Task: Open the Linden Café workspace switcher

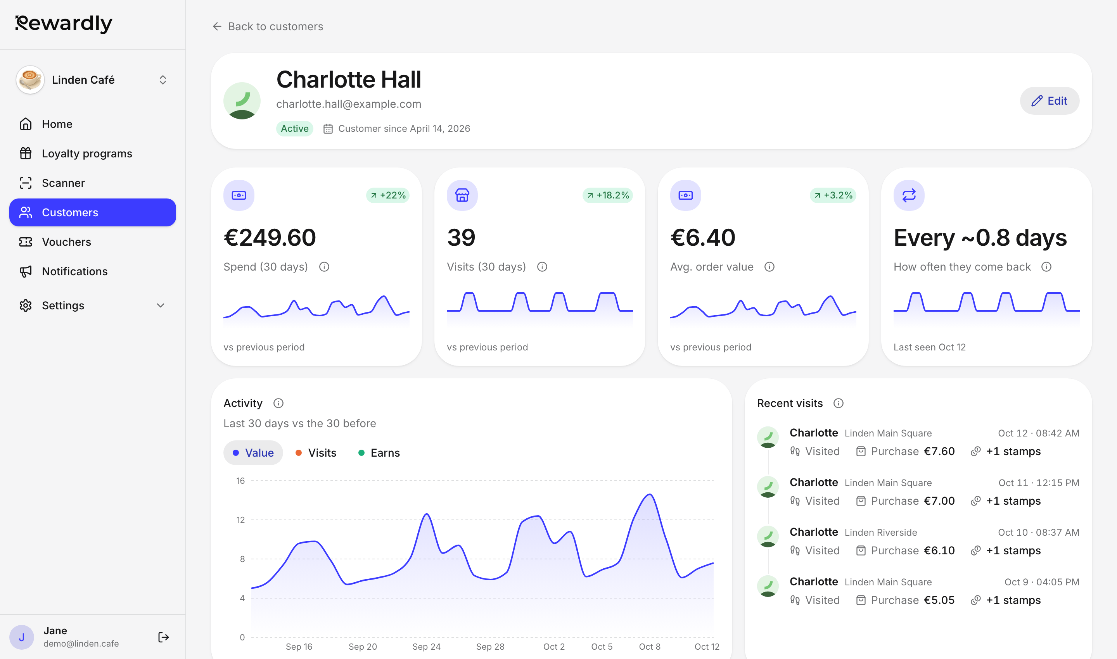Action: [x=92, y=80]
